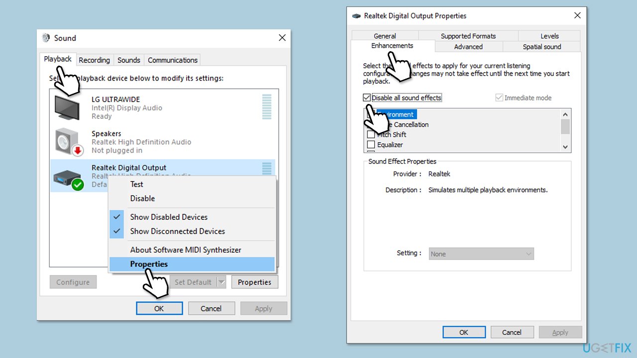This screenshot has height=358, width=637.
Task: Click Cancel in Realtek Properties window
Action: [512, 332]
